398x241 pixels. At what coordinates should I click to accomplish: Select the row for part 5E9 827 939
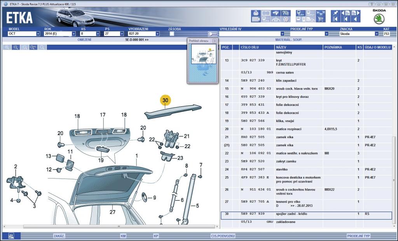[x=306, y=215]
